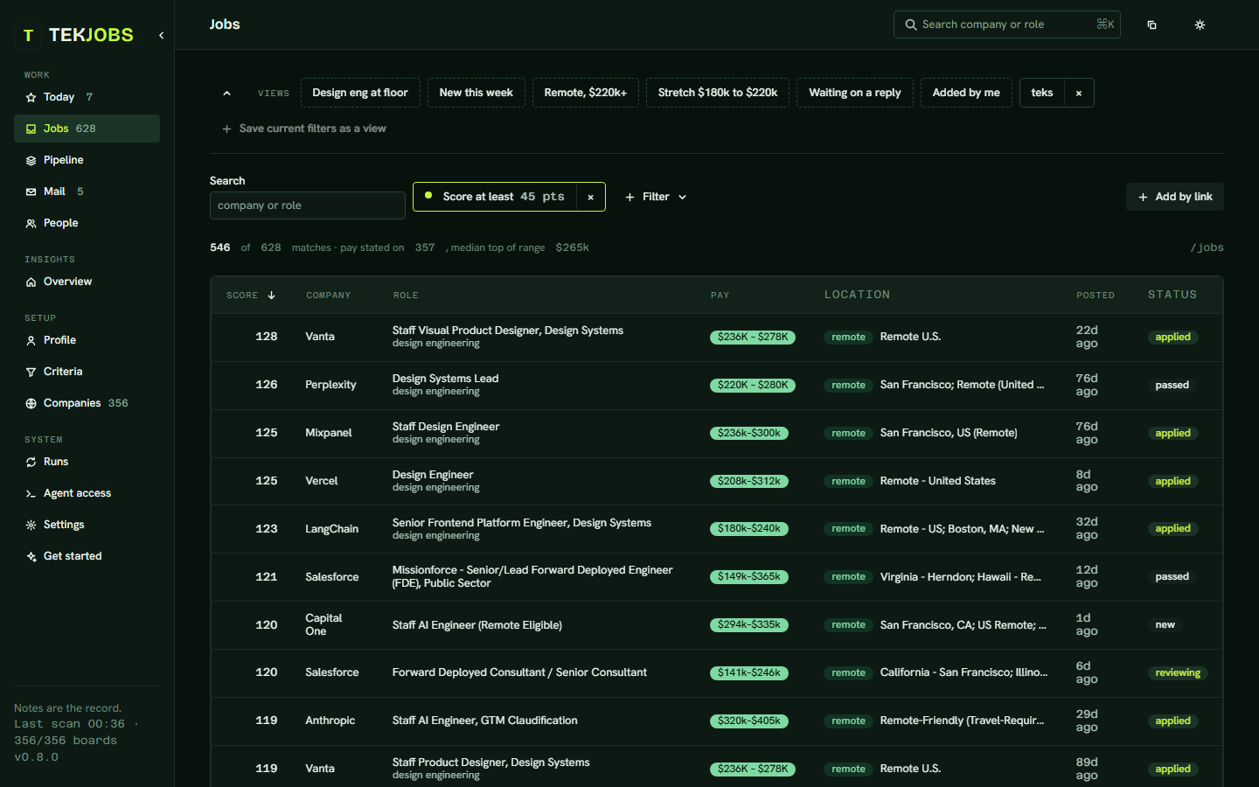Select the Design eng at floor view
This screenshot has width=1259, height=787.
pyautogui.click(x=360, y=93)
